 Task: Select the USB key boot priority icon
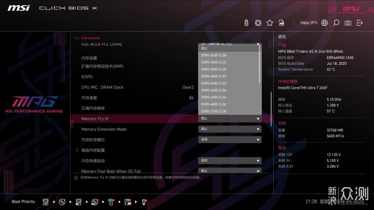tap(111, 202)
